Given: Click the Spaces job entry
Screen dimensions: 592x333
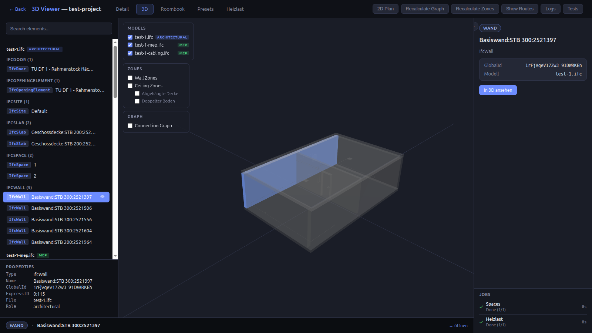Looking at the screenshot, I should click(533, 307).
